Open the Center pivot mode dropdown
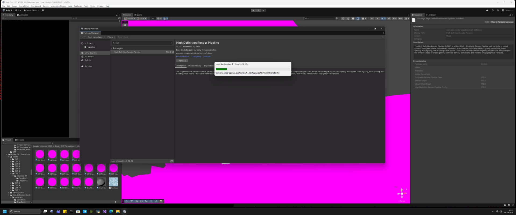This screenshot has width=516, height=215. tap(130, 18)
